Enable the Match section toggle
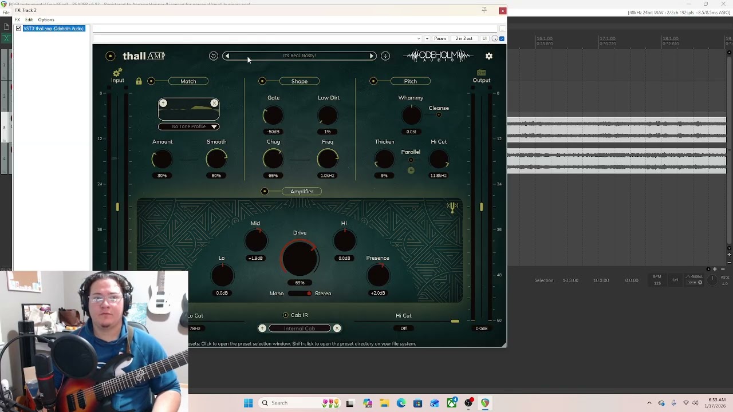 [151, 81]
